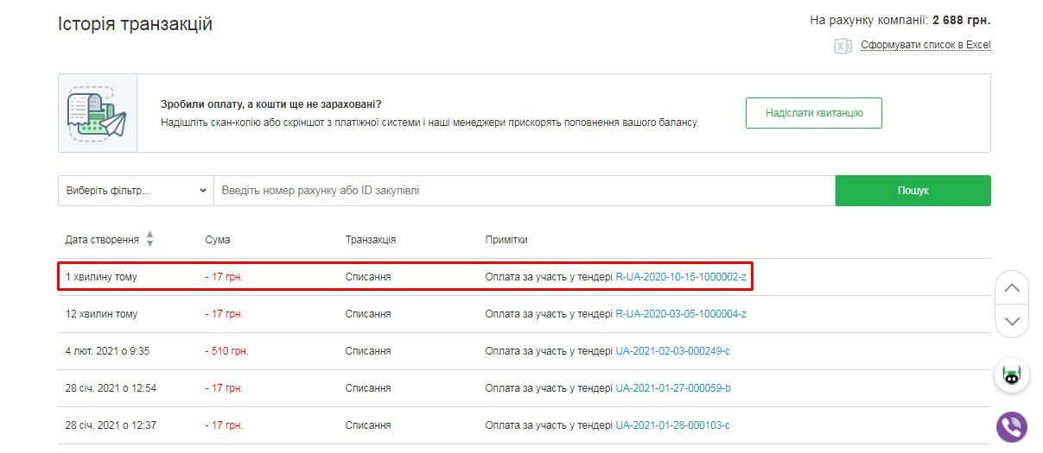The width and height of the screenshot is (1043, 453).
Task: Open tender R-UA-2020-03-05-1000004-z link
Action: 680,314
